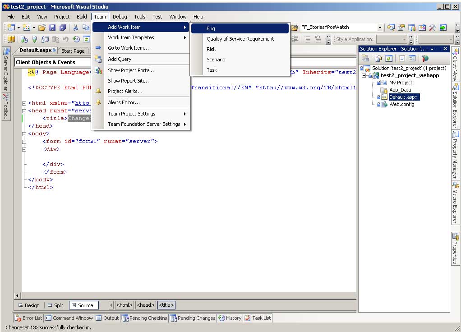
Task: Click the horizontal scrollbar left arrow
Action: (x=17, y=295)
